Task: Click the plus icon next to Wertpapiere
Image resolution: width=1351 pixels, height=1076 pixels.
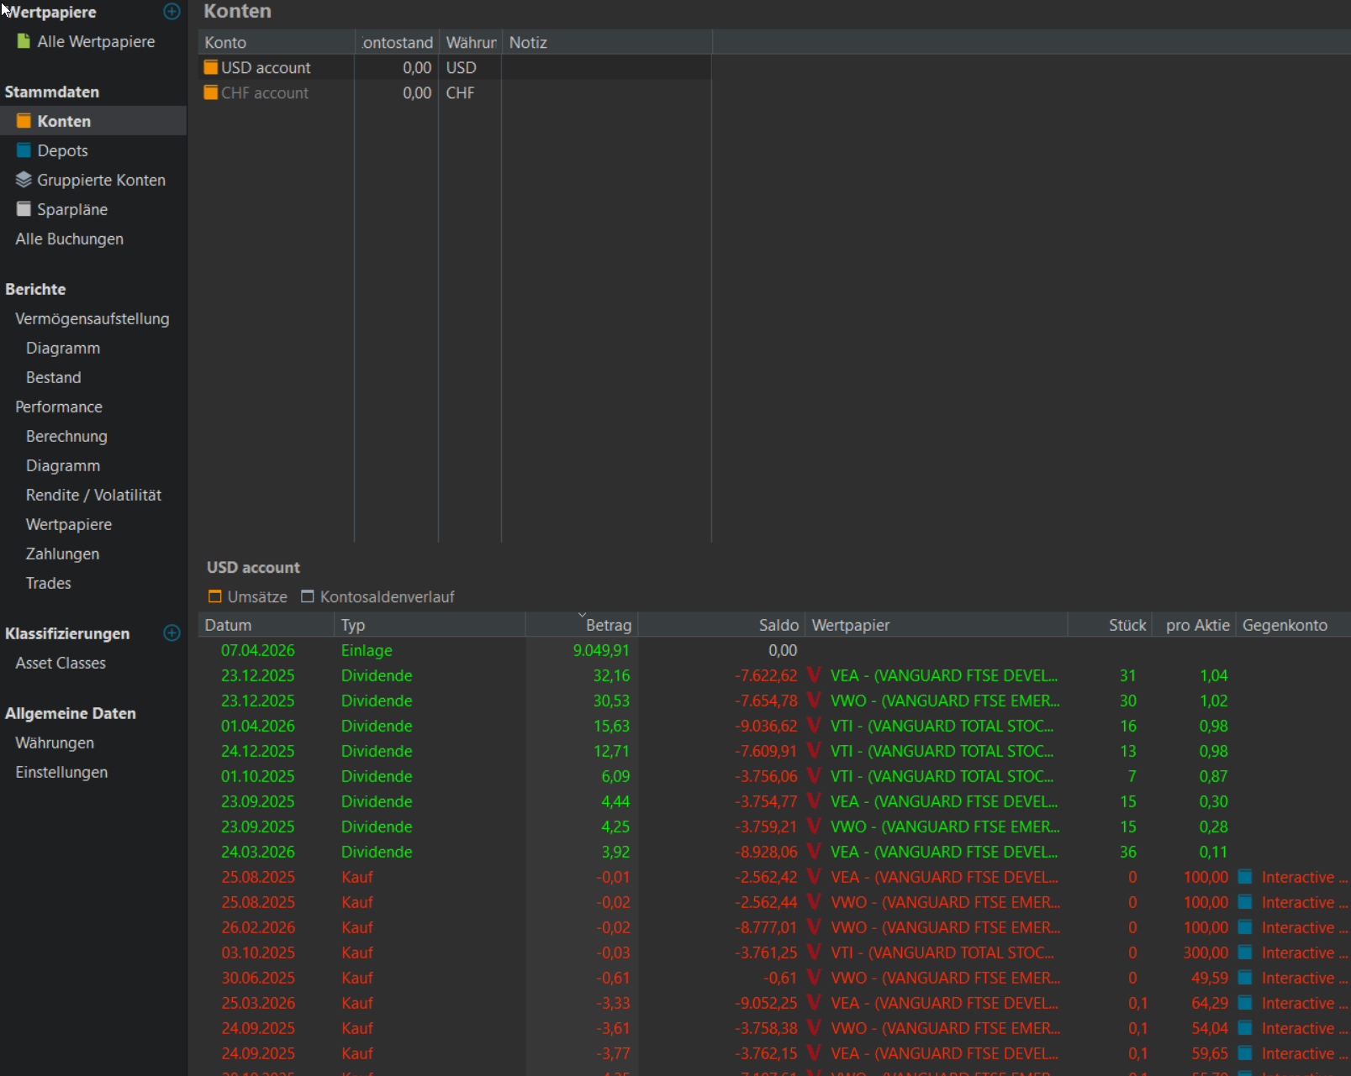Action: (x=172, y=12)
